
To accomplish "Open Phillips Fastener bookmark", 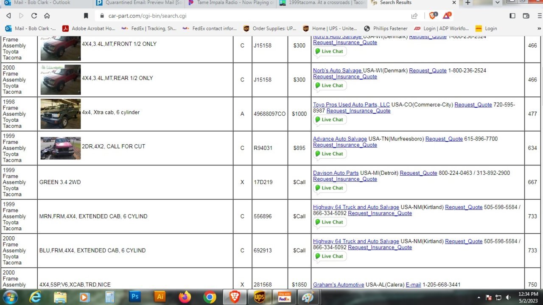I will pyautogui.click(x=386, y=28).
